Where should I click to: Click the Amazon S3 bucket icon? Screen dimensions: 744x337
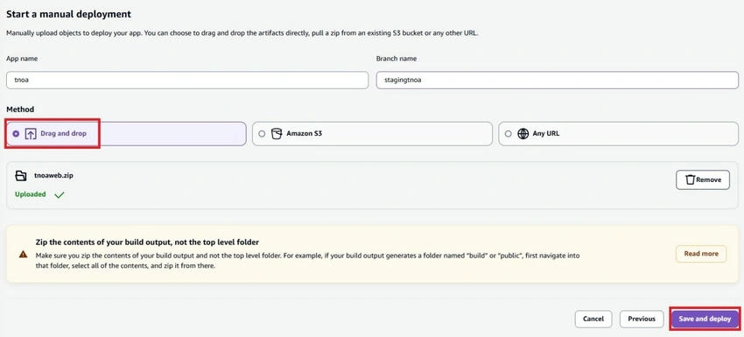277,134
